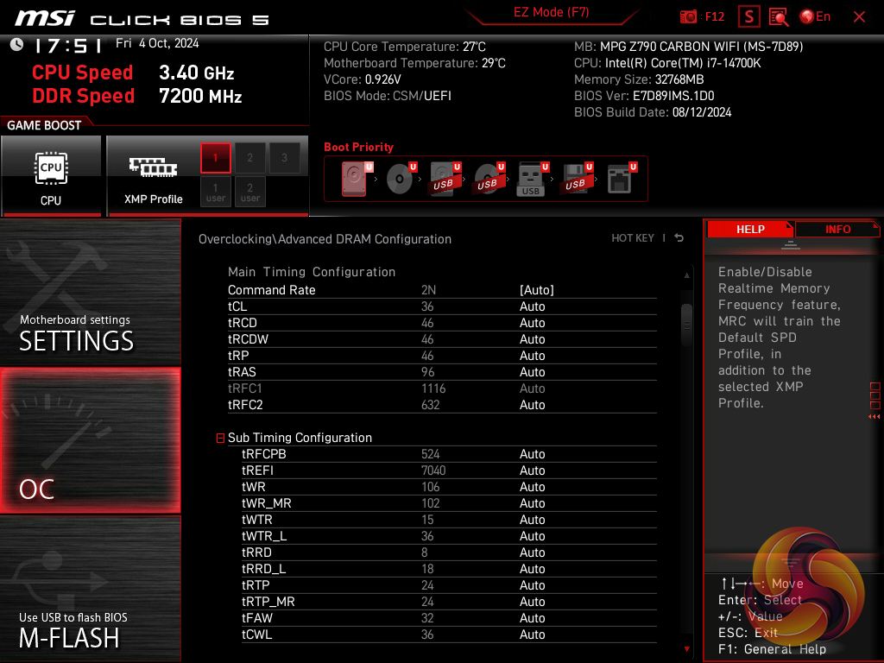Edit the tCL Auto value

[532, 306]
